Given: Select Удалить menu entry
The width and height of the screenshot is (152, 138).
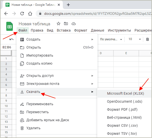Looking at the screenshot, I should tap(57, 128).
